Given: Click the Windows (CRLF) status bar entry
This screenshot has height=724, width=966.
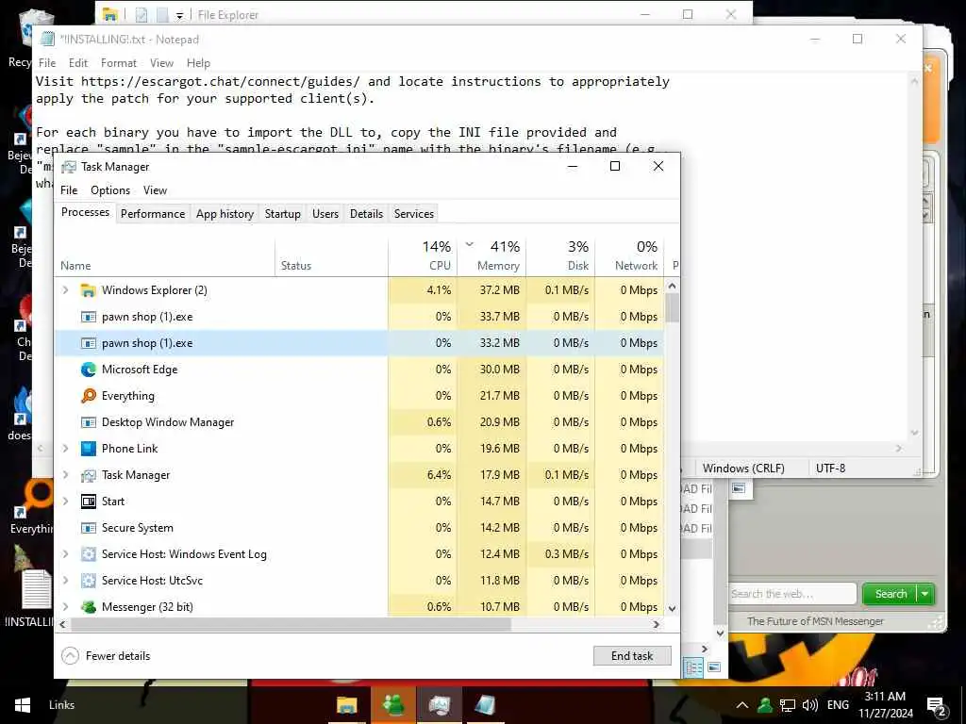Looking at the screenshot, I should [x=743, y=469].
